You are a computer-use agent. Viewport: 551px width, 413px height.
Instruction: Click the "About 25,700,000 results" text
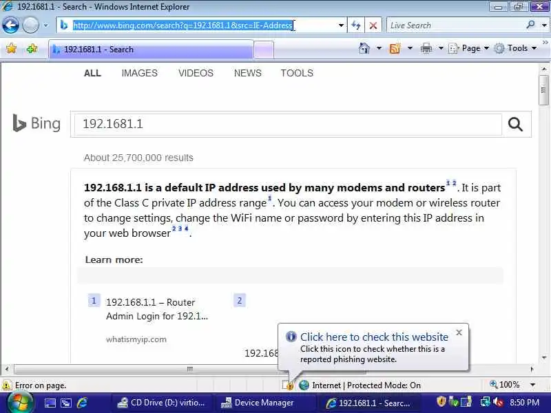point(138,158)
